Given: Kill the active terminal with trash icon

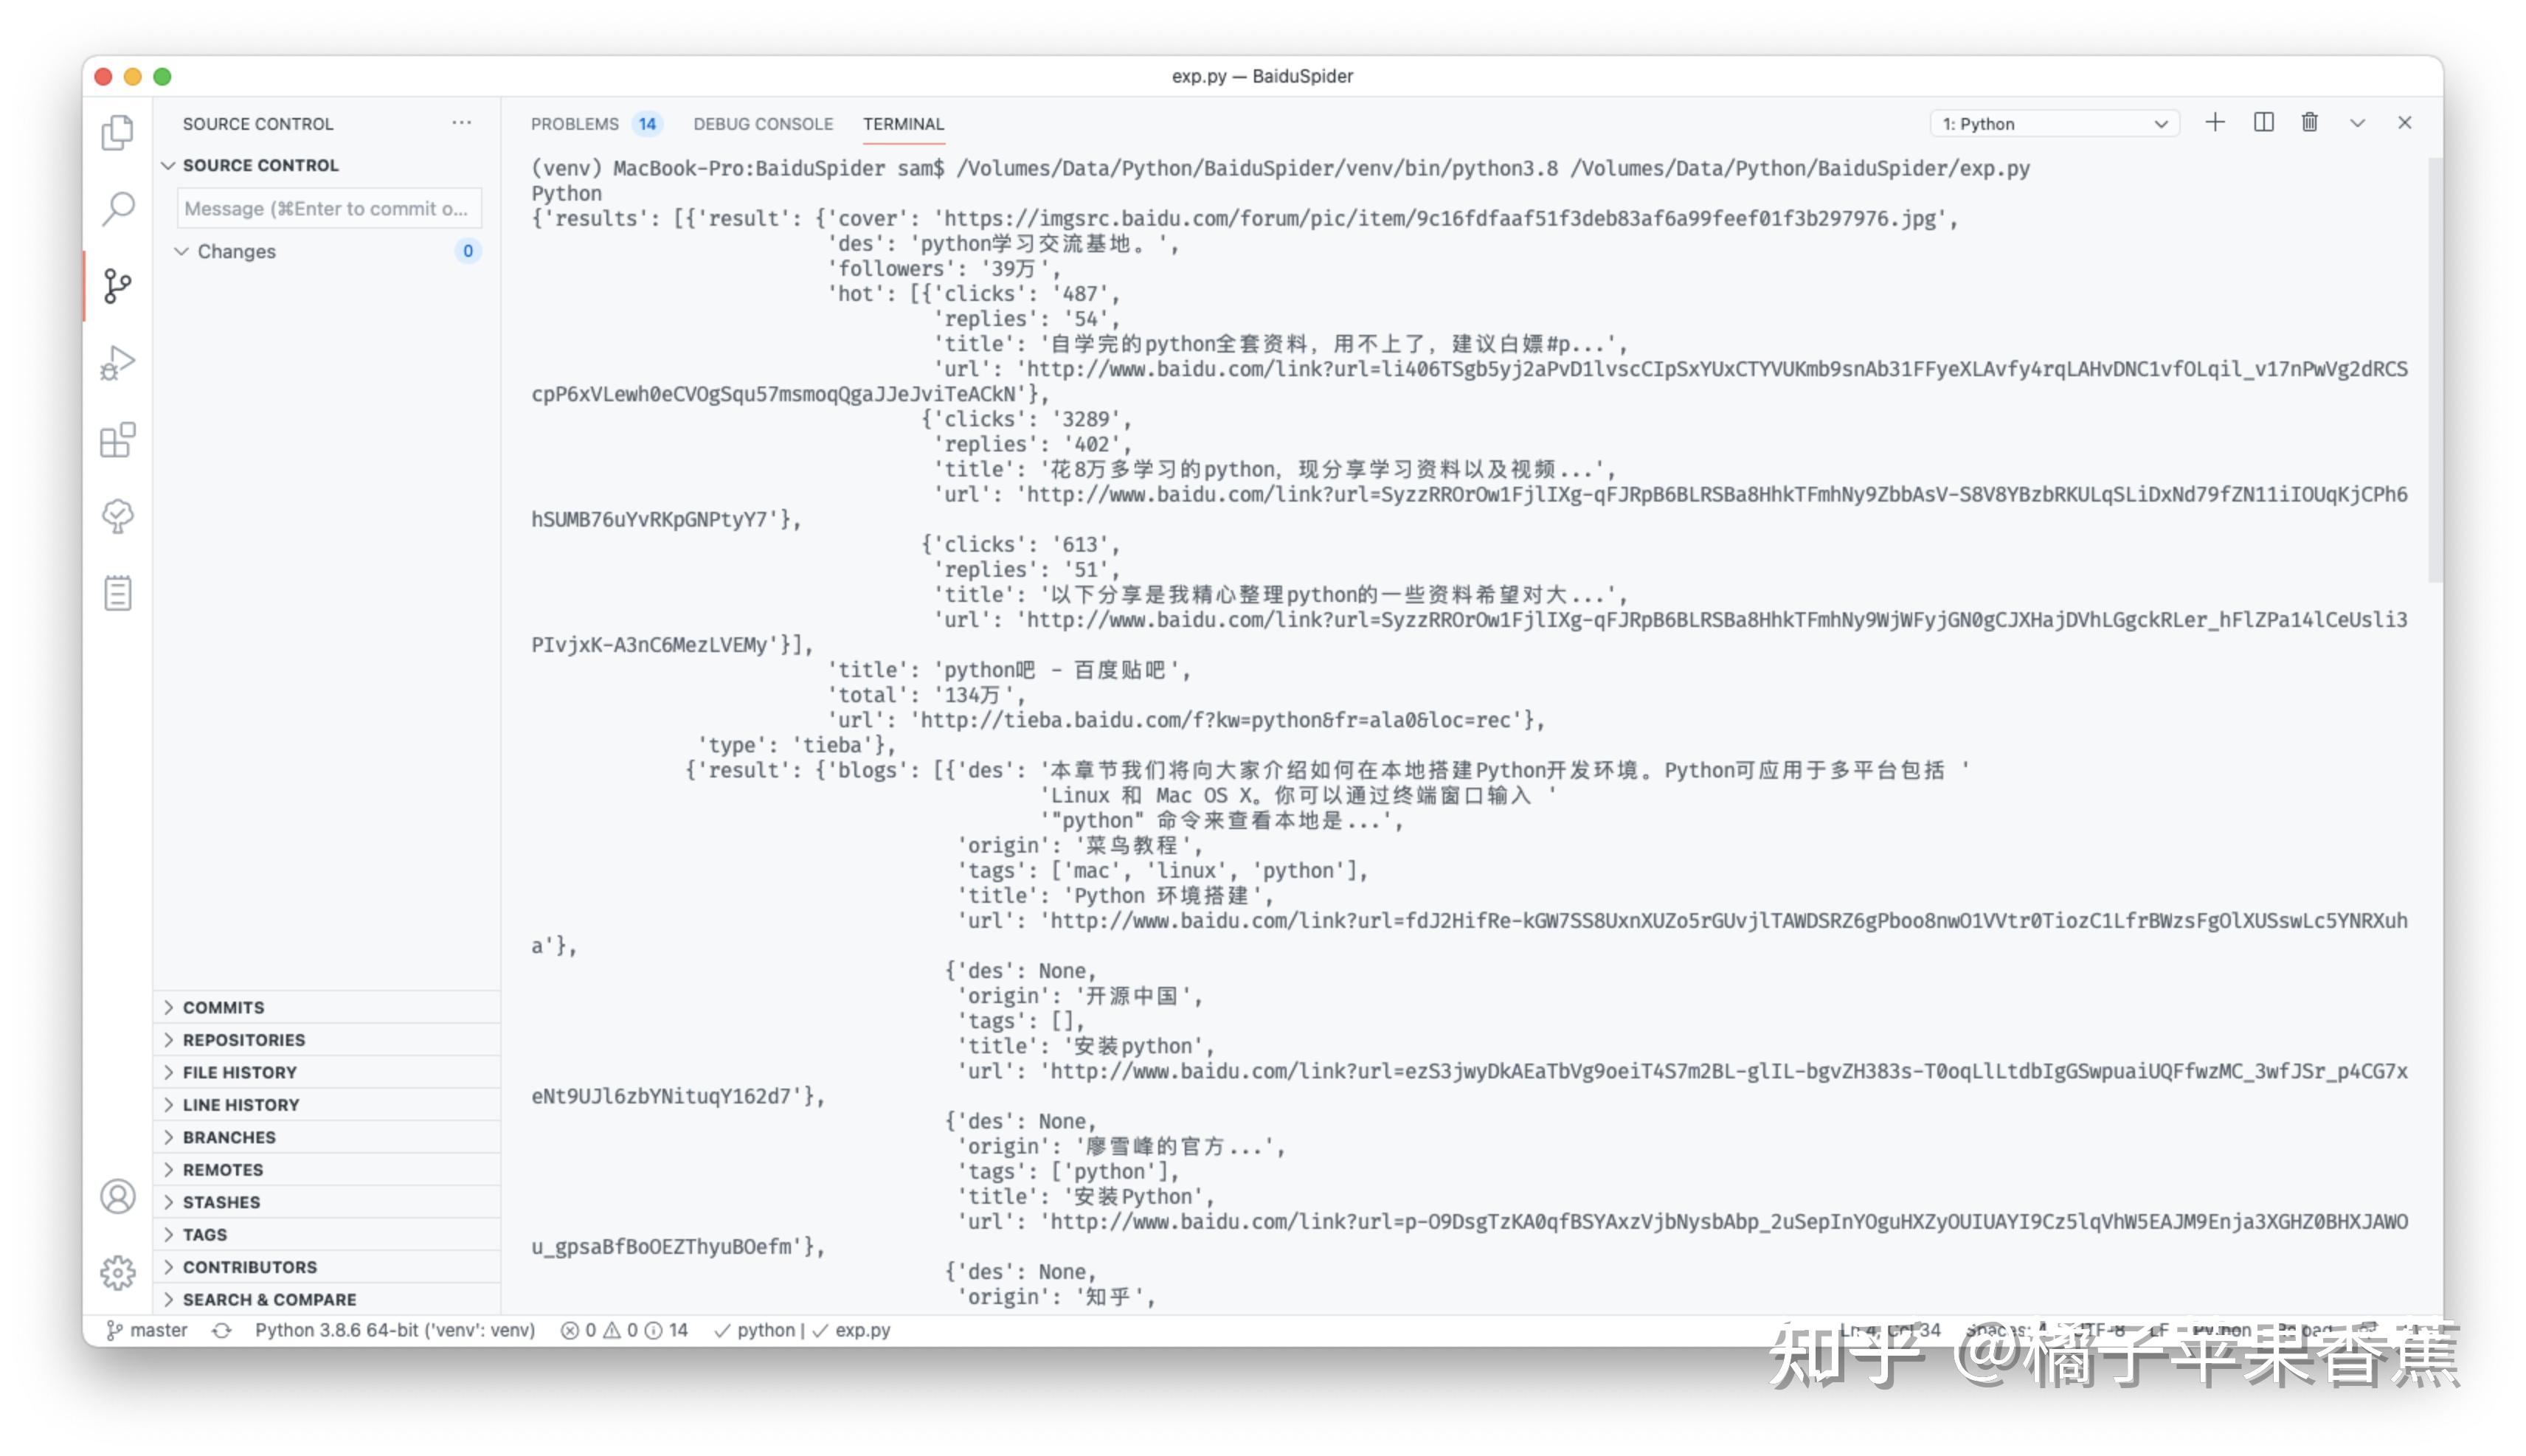Looking at the screenshot, I should tap(2309, 122).
